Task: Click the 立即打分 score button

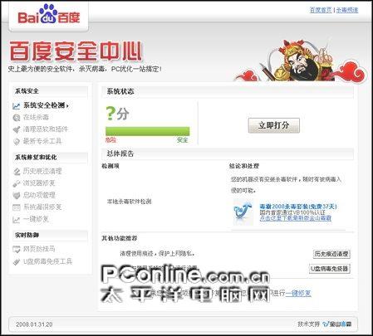Action: click(x=273, y=125)
